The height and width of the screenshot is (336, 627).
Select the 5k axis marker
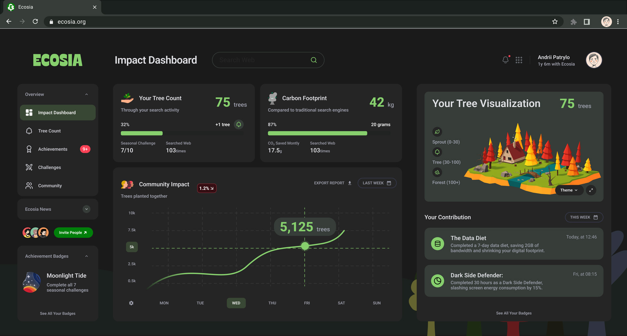click(x=132, y=247)
